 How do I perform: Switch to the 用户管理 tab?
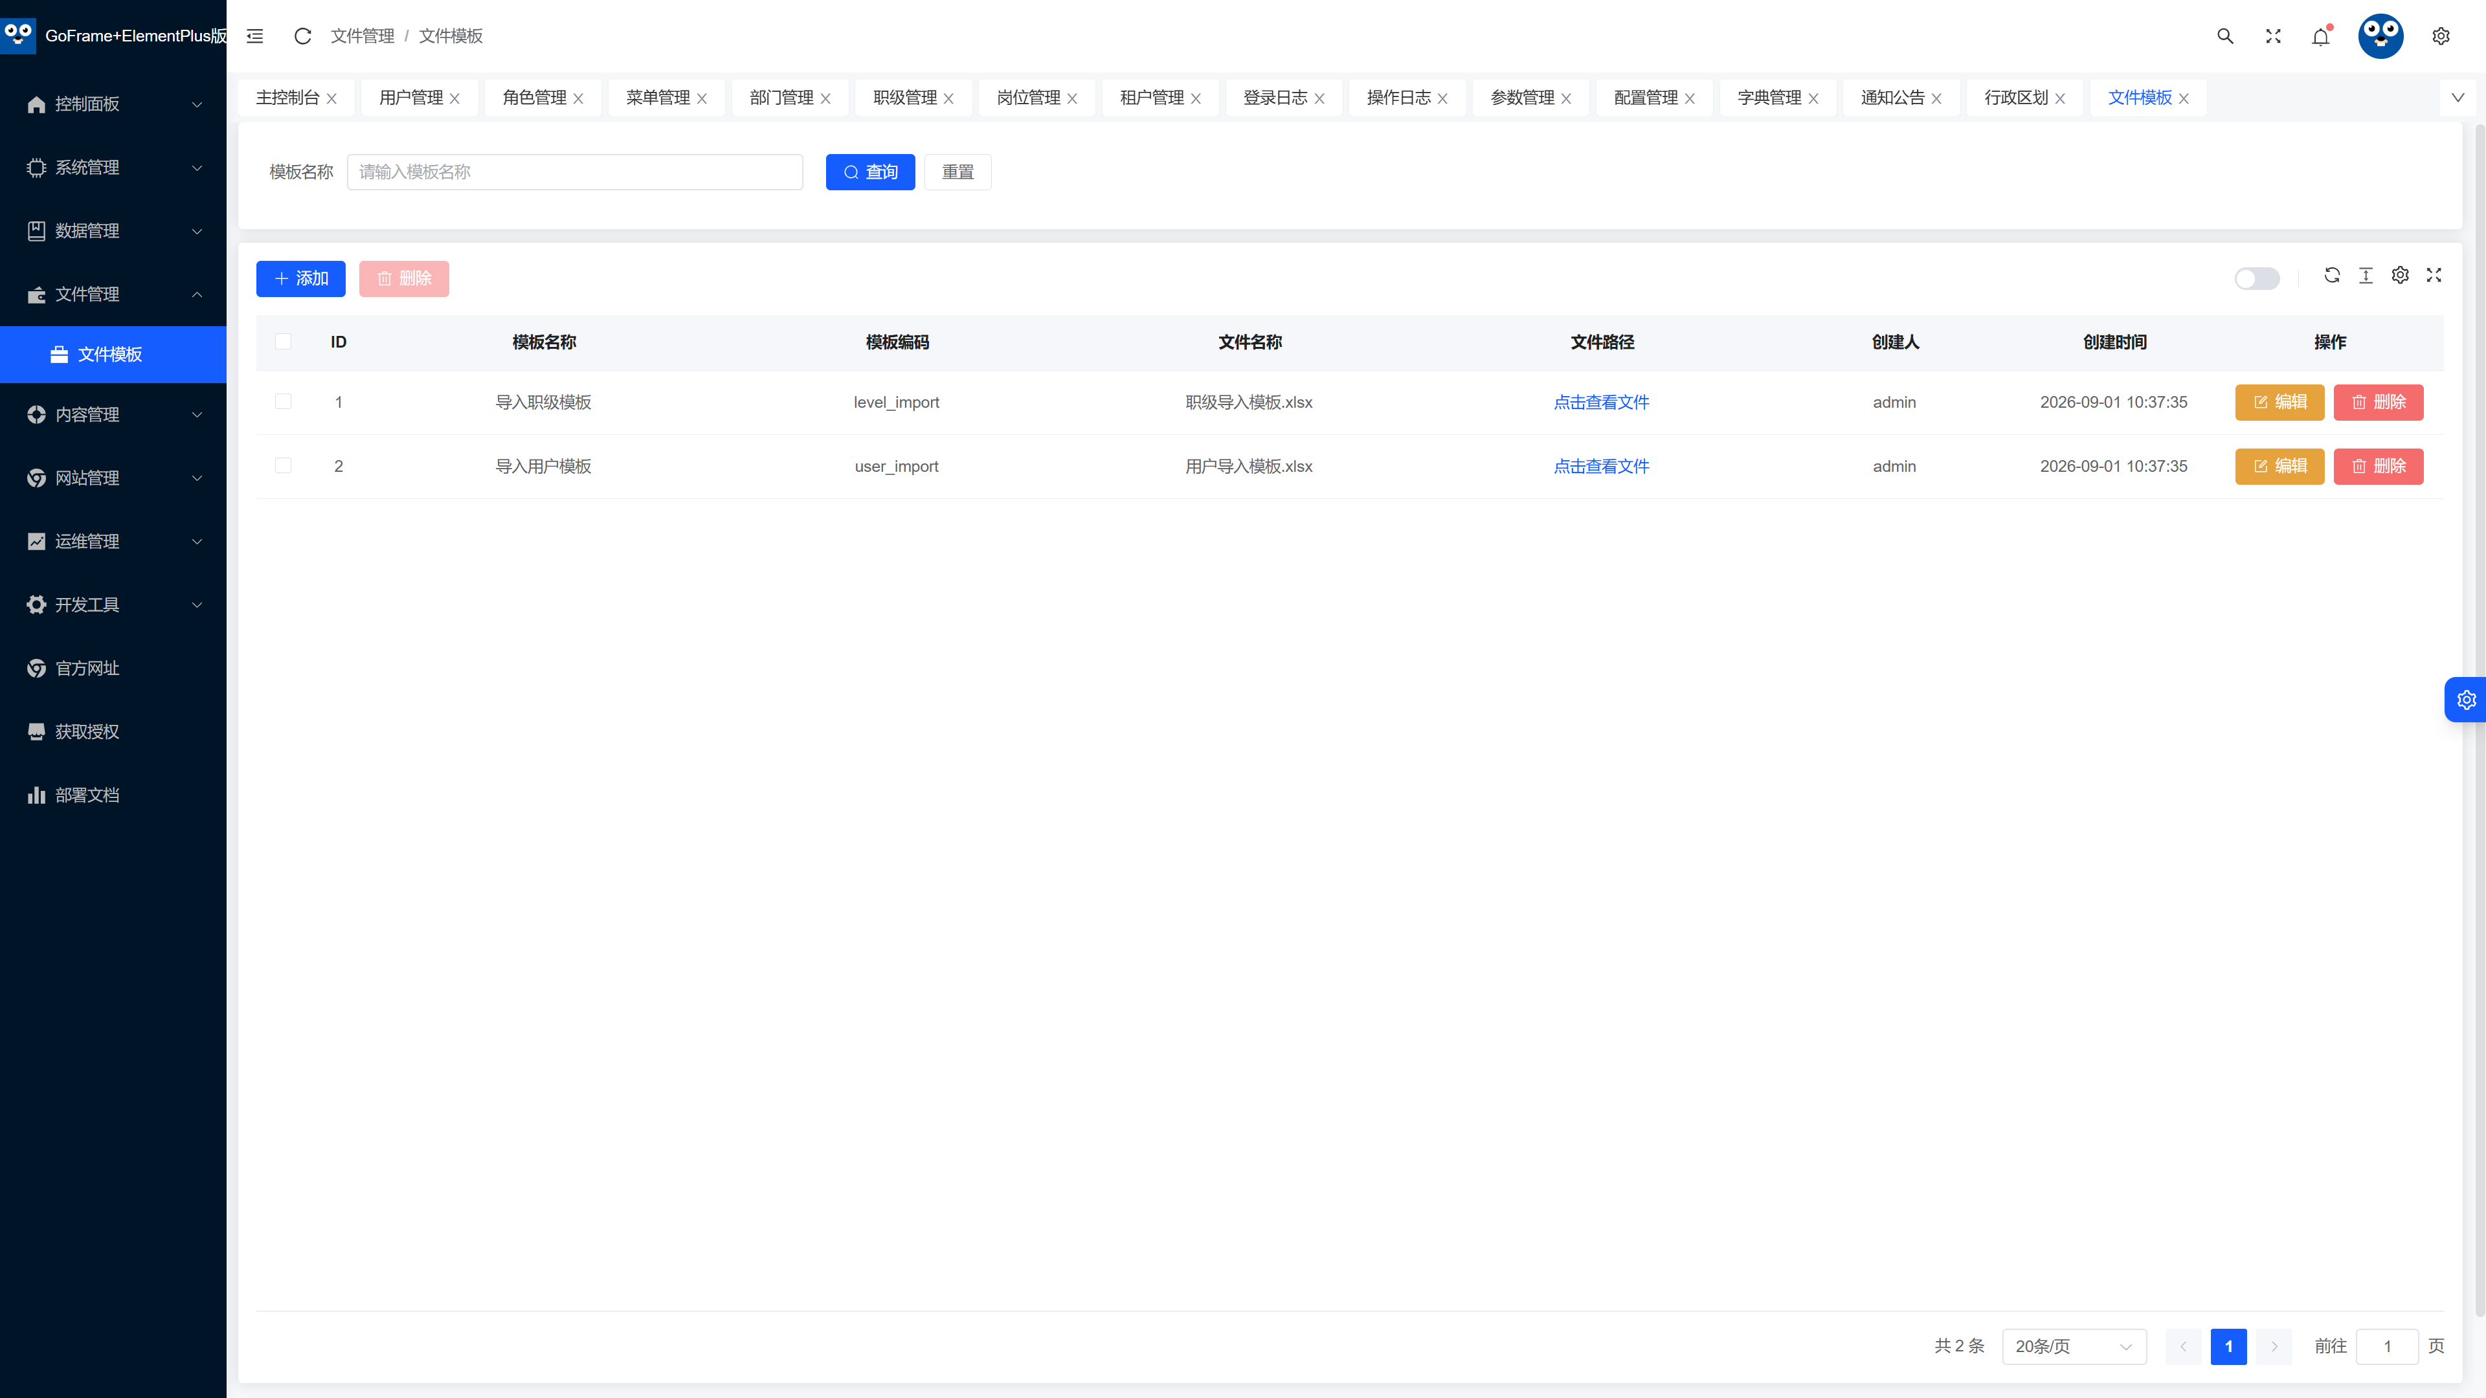tap(411, 98)
